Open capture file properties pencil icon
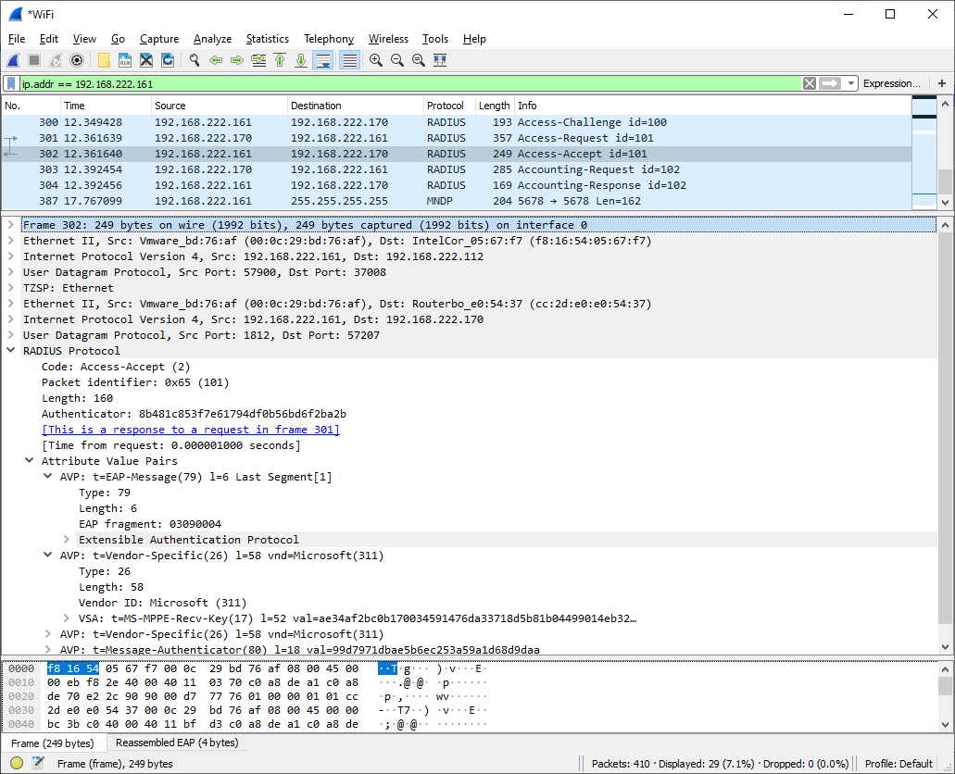955x774 pixels. (38, 763)
